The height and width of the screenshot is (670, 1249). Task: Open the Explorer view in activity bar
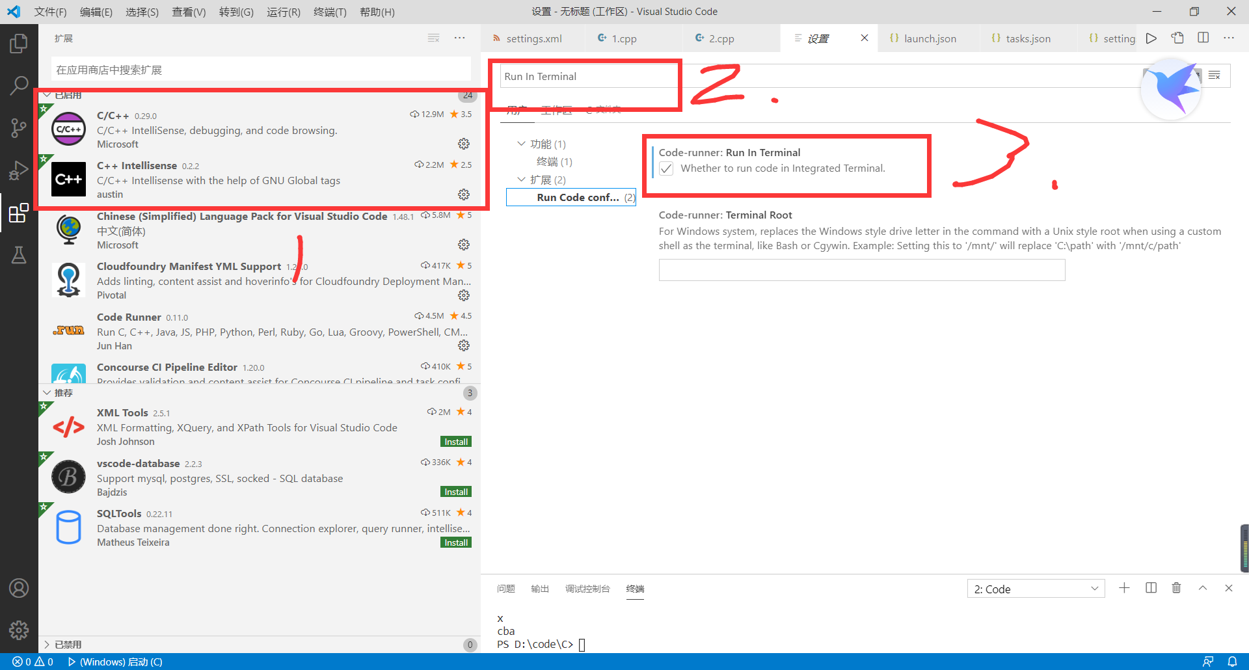coord(19,44)
